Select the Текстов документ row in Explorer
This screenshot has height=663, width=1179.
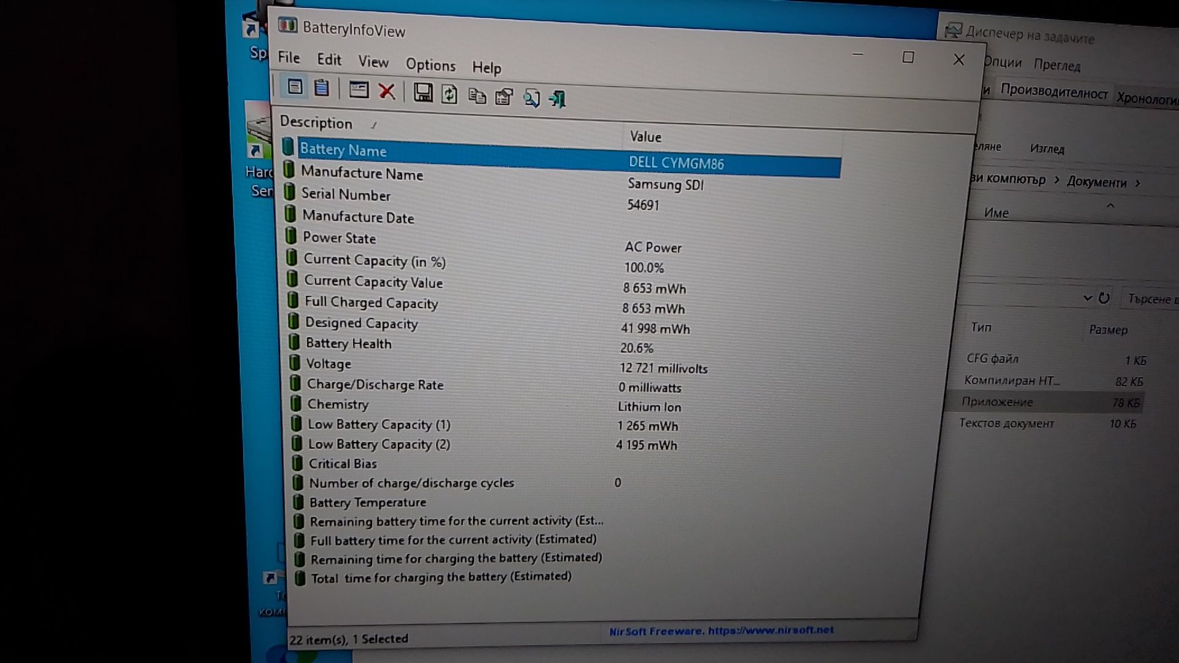pyautogui.click(x=1047, y=424)
